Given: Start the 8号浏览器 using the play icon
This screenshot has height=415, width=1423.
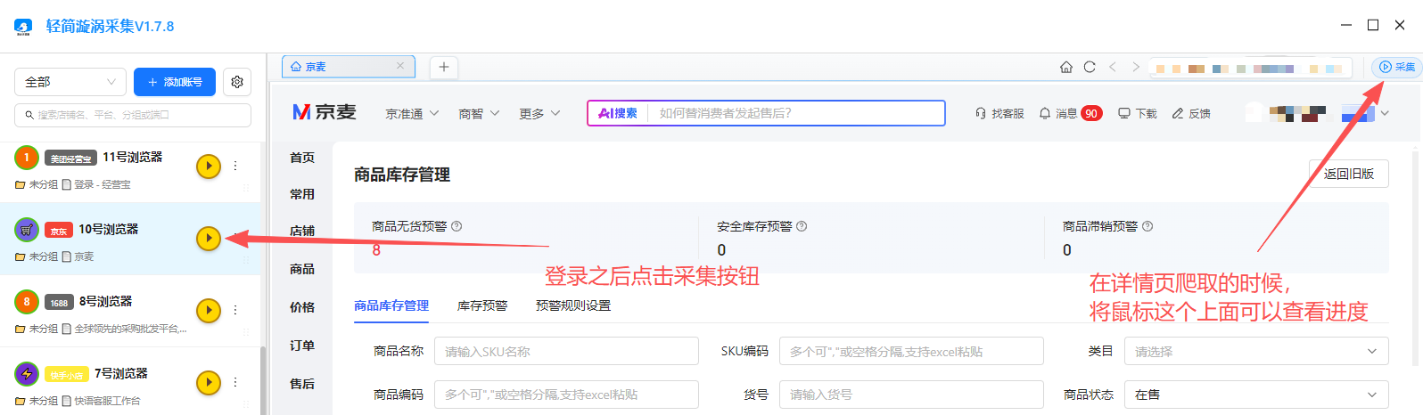Looking at the screenshot, I should click(208, 310).
